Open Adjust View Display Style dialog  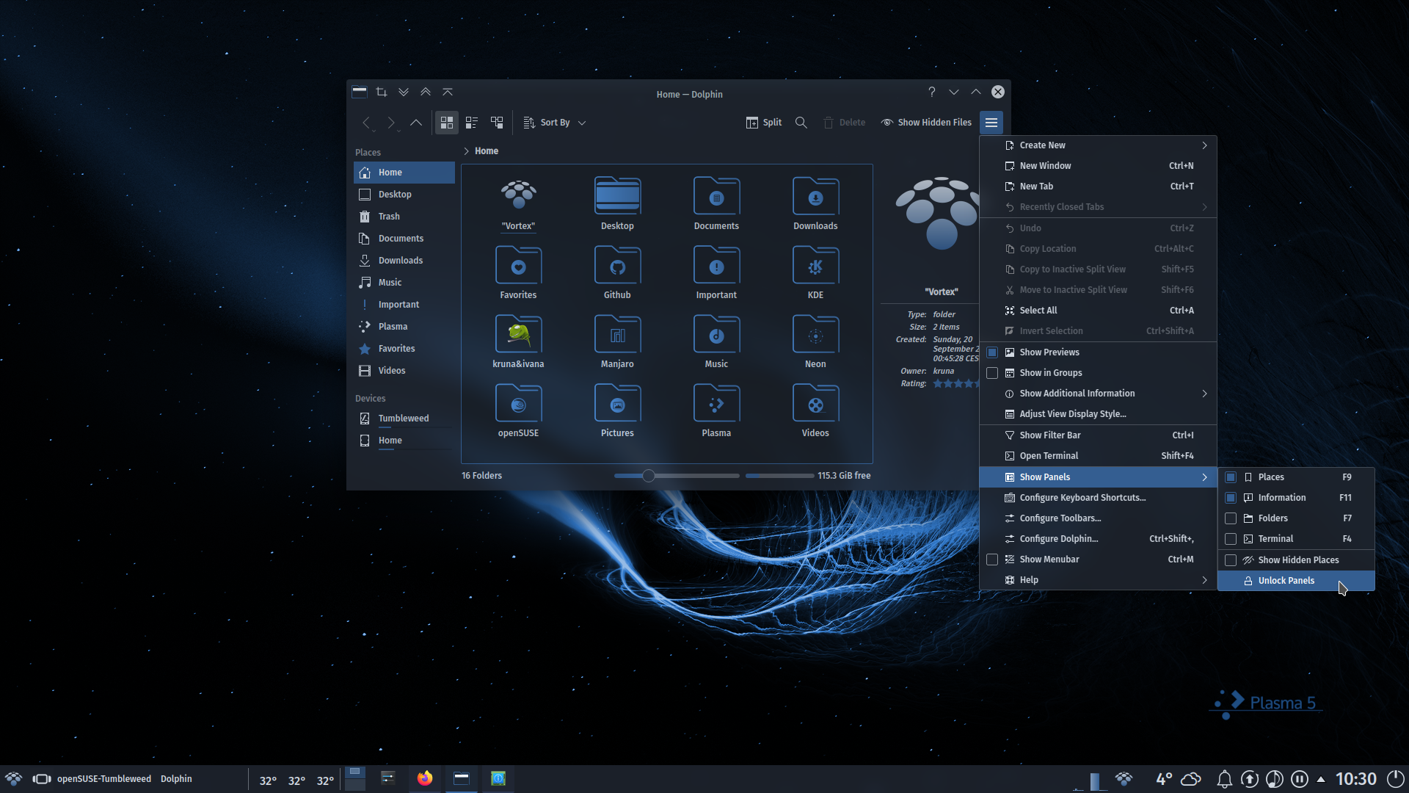coord(1098,414)
